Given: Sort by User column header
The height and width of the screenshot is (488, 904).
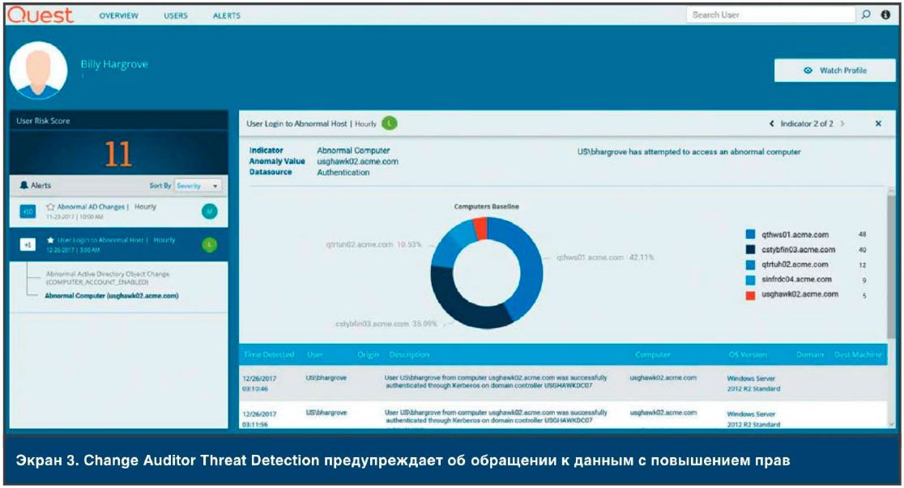Looking at the screenshot, I should pos(315,354).
